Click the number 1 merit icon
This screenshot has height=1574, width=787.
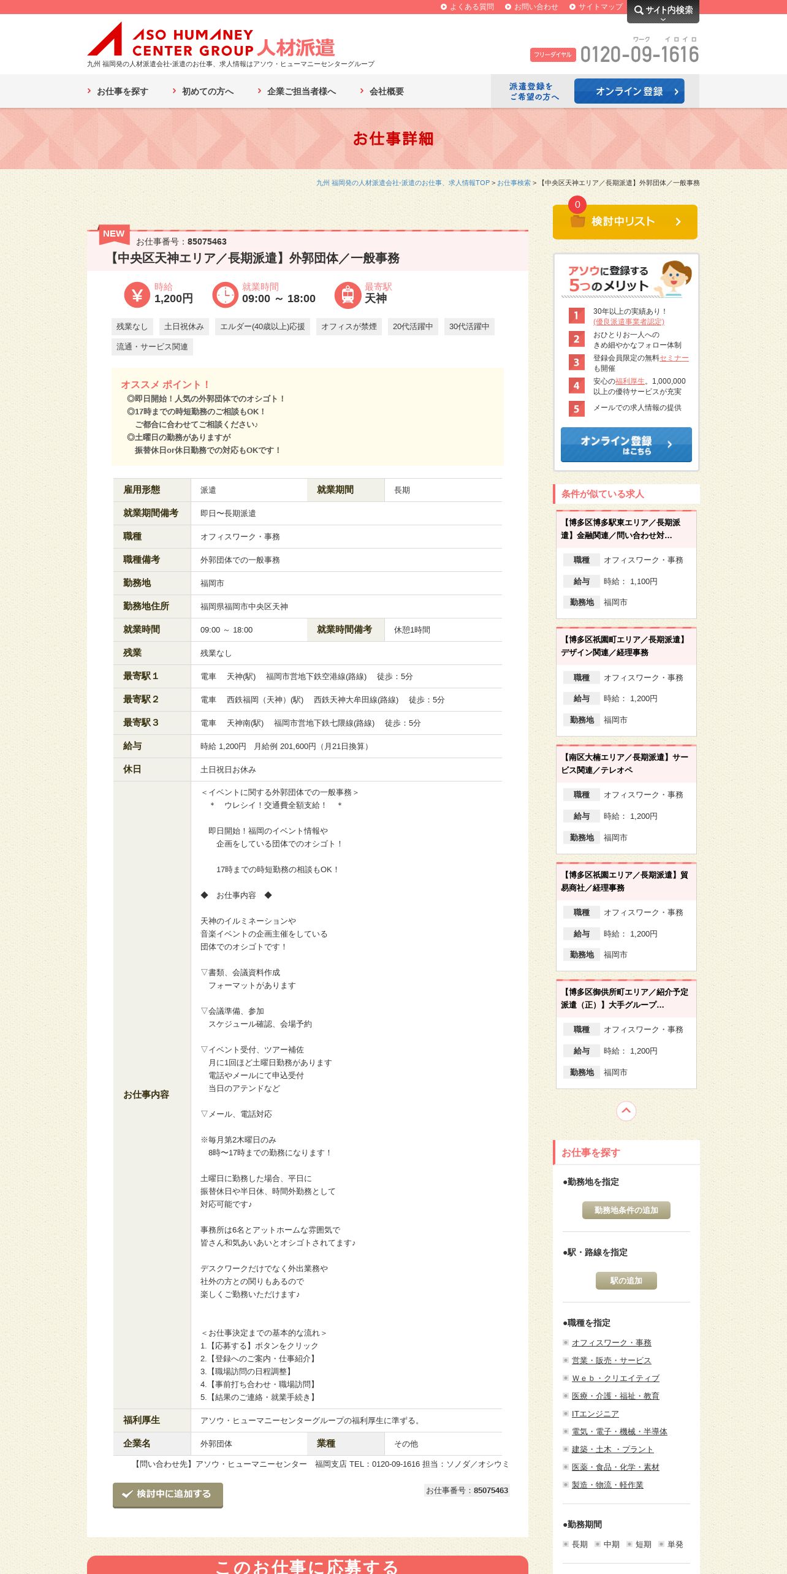[576, 316]
